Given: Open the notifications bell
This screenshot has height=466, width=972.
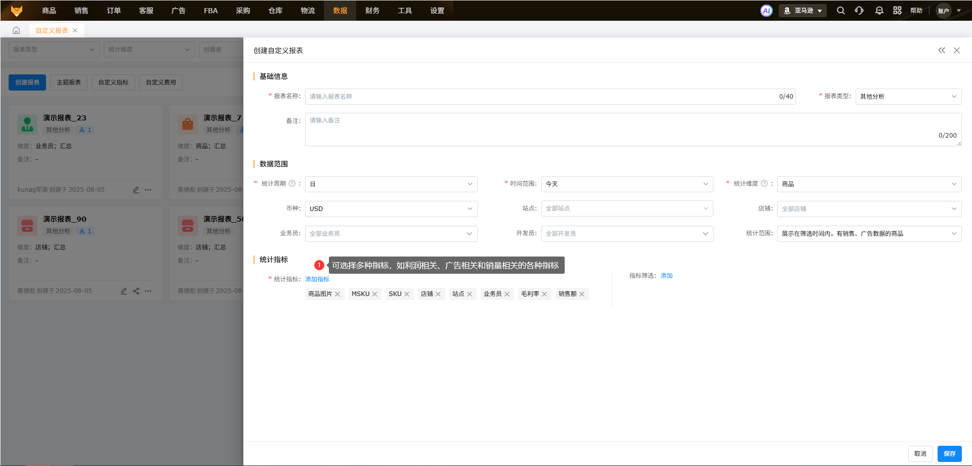Looking at the screenshot, I should coord(879,11).
